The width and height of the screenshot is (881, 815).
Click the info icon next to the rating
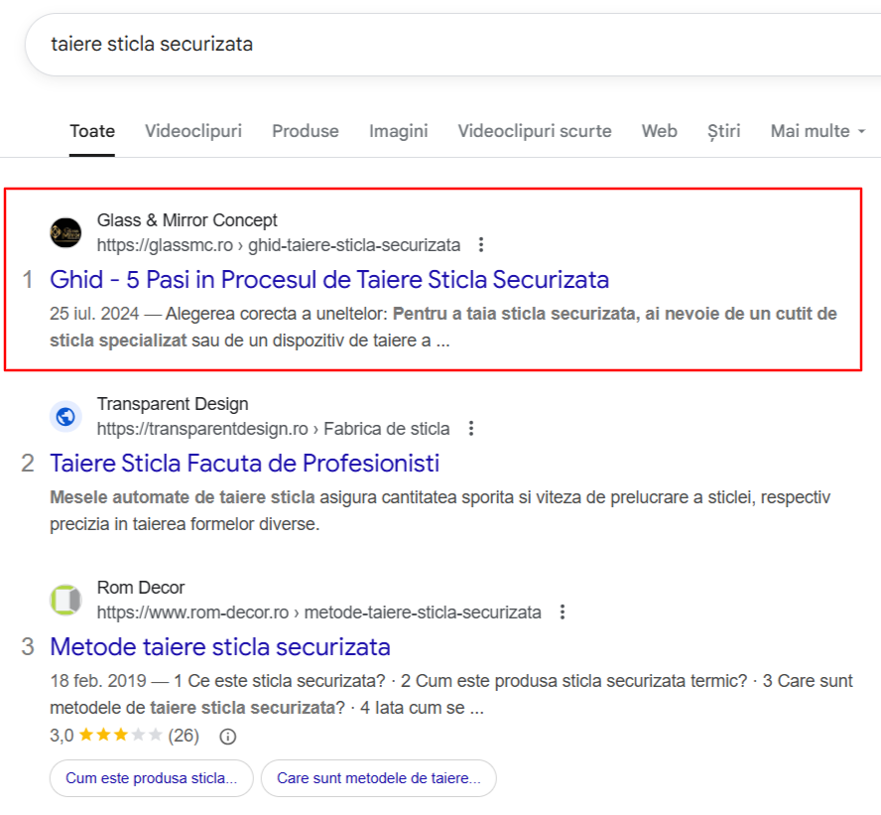[227, 737]
